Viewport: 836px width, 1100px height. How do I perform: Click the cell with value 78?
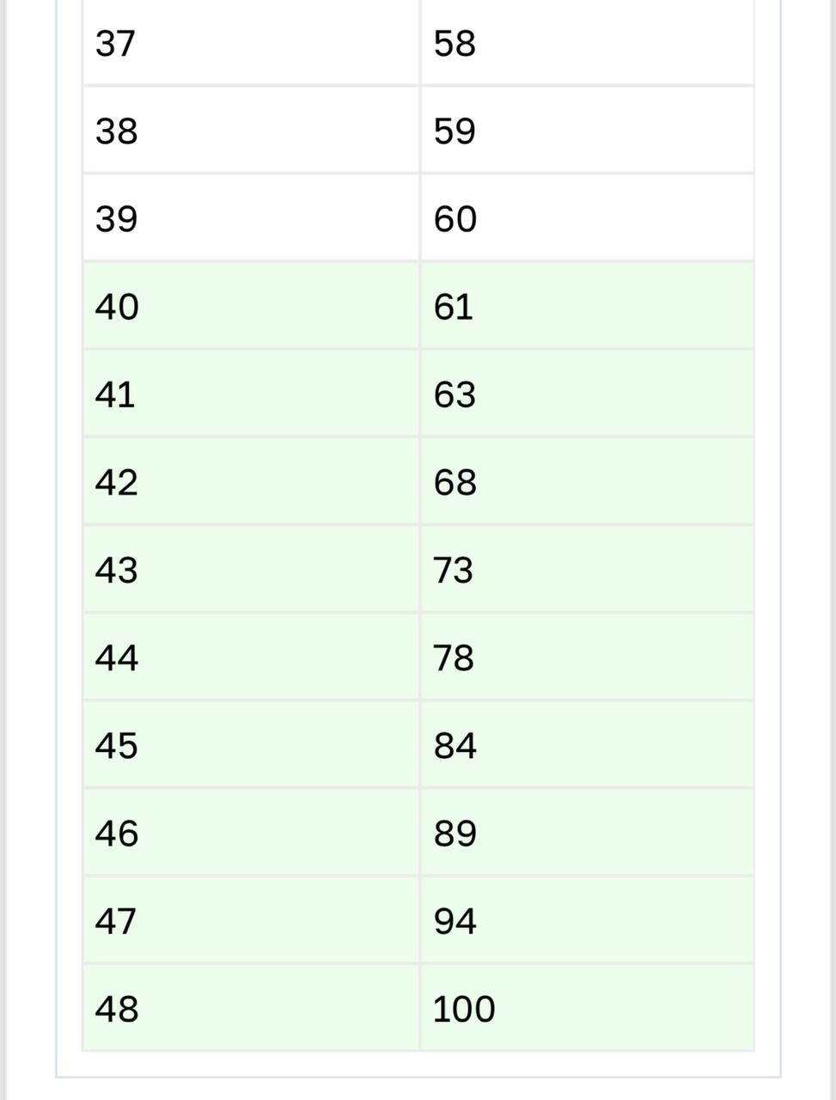point(587,657)
